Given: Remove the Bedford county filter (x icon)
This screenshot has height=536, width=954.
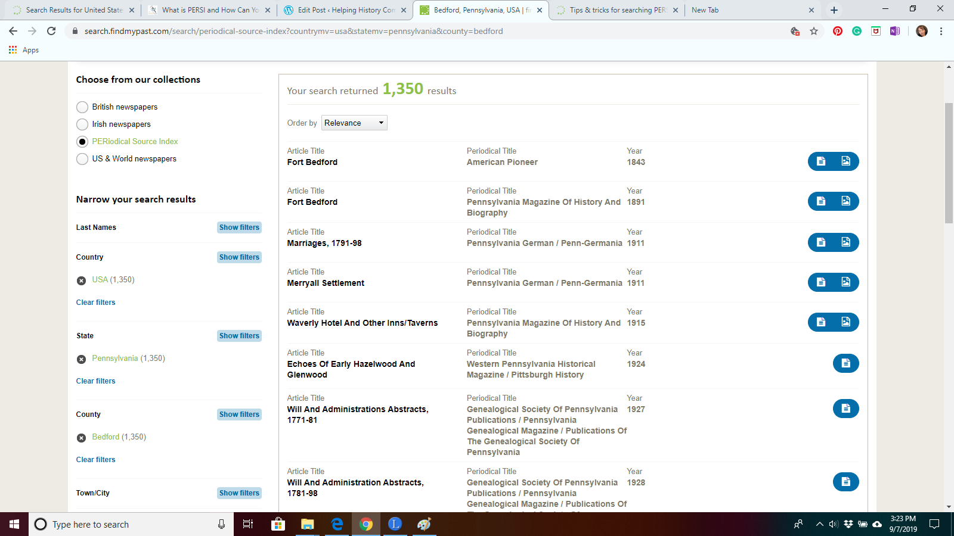Looking at the screenshot, I should pyautogui.click(x=82, y=438).
